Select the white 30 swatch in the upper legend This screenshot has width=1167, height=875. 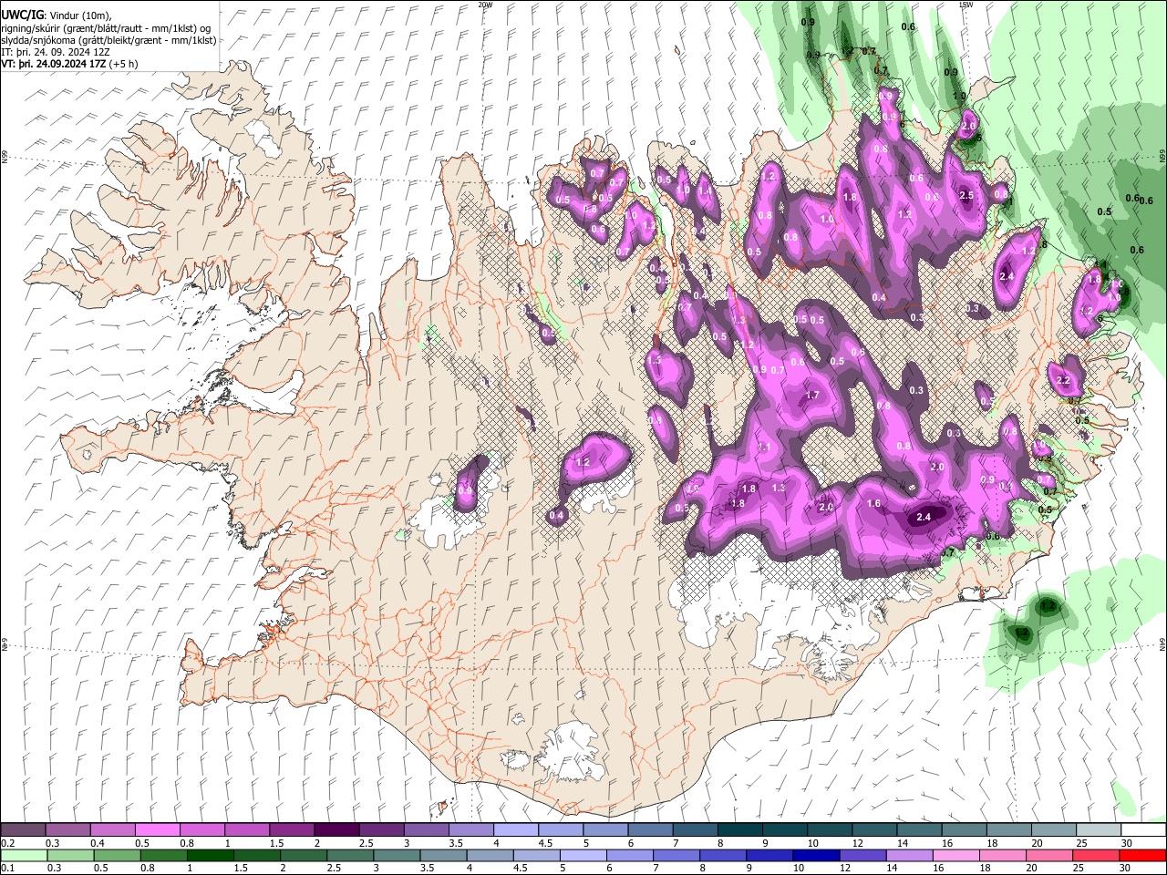point(1142,829)
